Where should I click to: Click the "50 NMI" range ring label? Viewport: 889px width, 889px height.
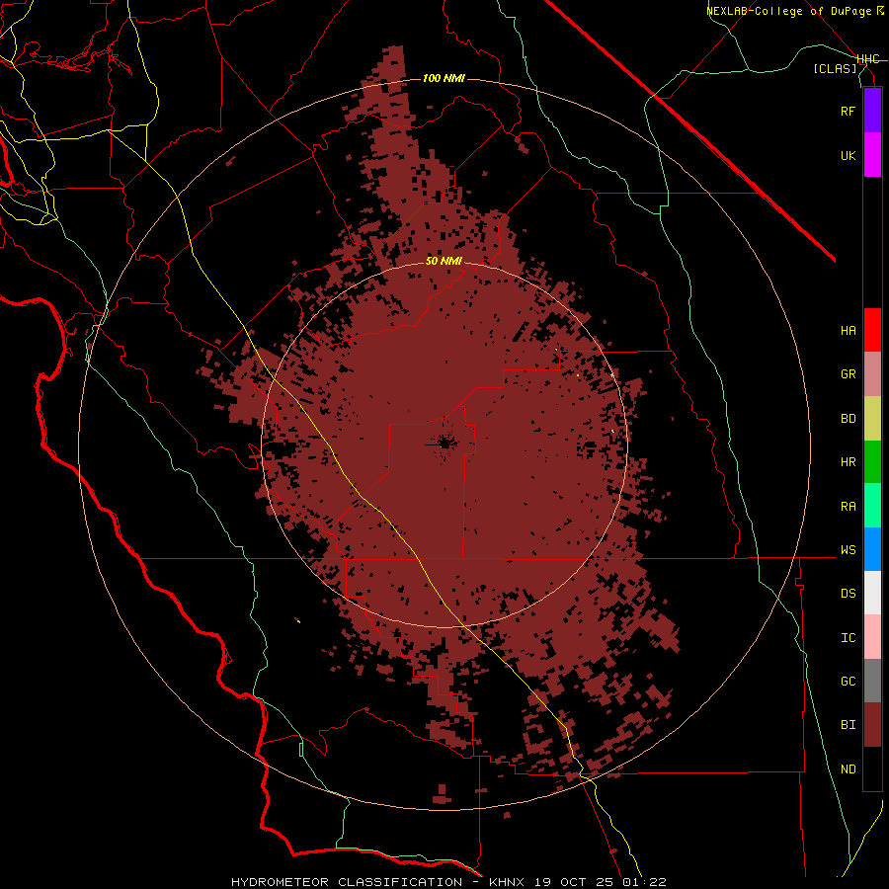point(444,261)
